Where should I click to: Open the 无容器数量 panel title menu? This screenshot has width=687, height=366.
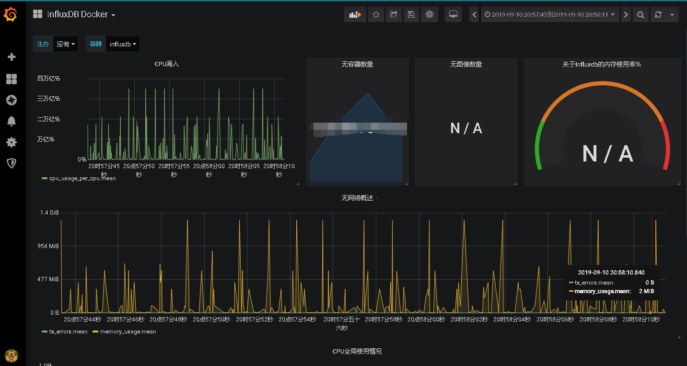357,64
